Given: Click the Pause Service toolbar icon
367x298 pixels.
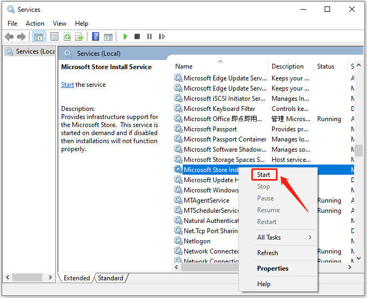Looking at the screenshot, I should pyautogui.click(x=149, y=36).
